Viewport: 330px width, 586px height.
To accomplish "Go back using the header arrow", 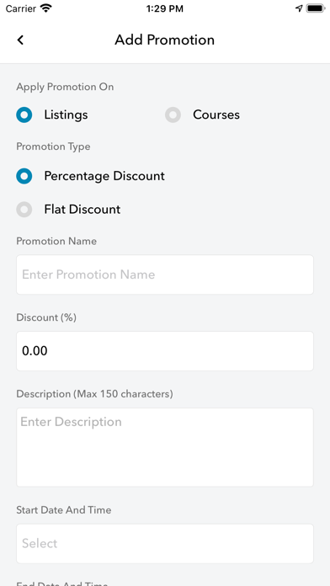I will 20,40.
